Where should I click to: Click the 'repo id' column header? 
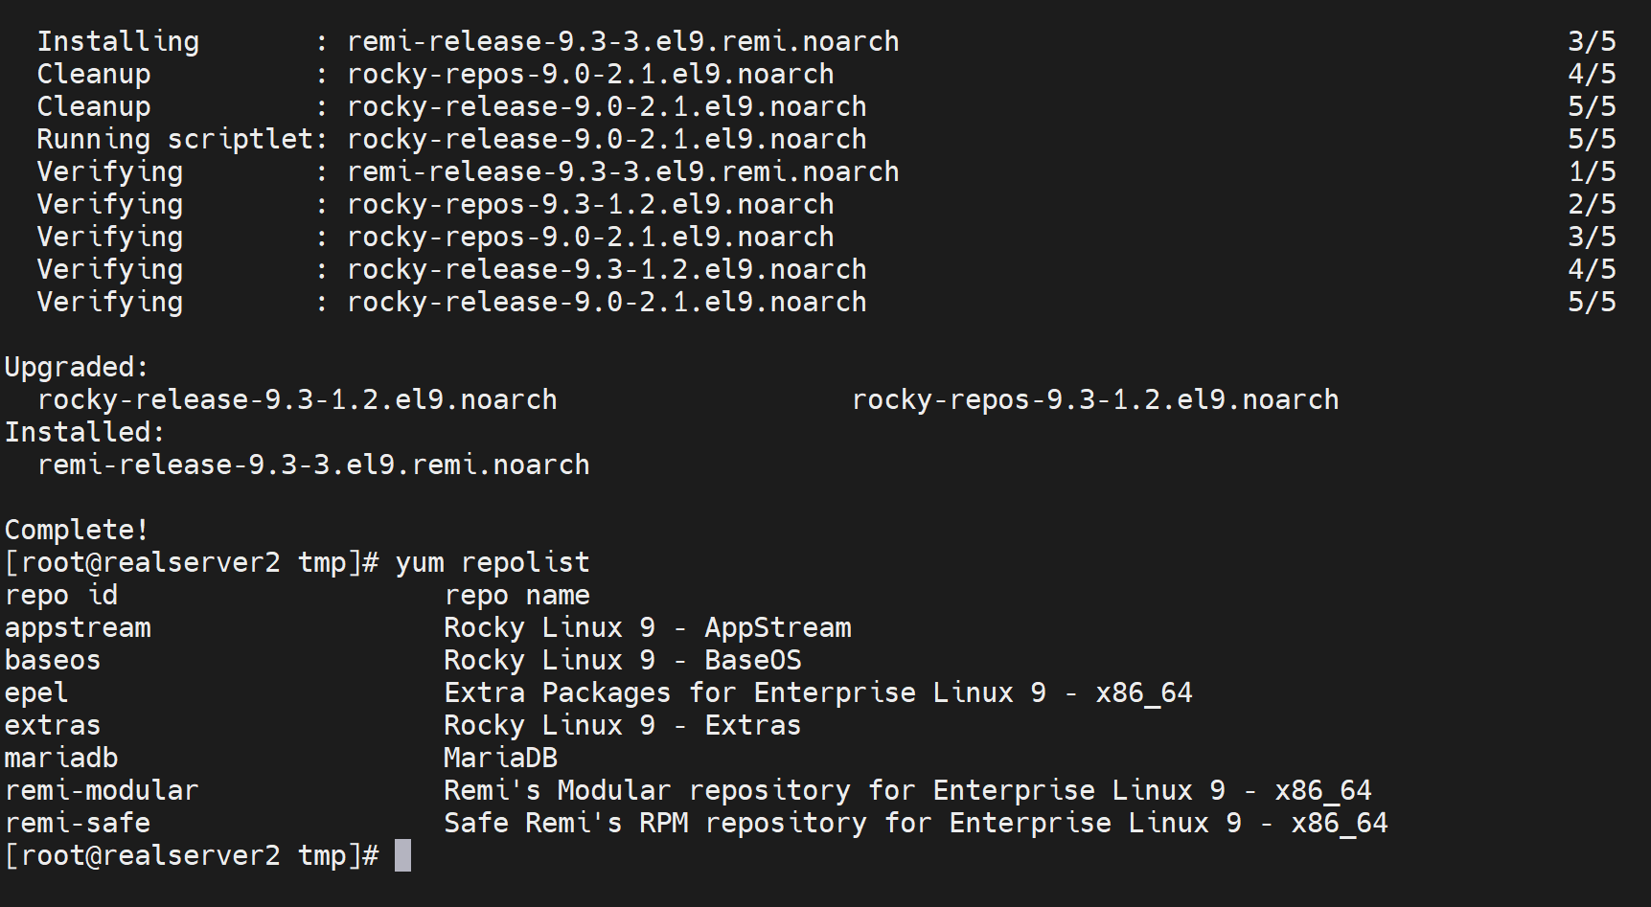pos(61,595)
